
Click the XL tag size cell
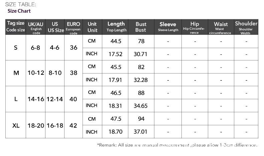coord(16,126)
